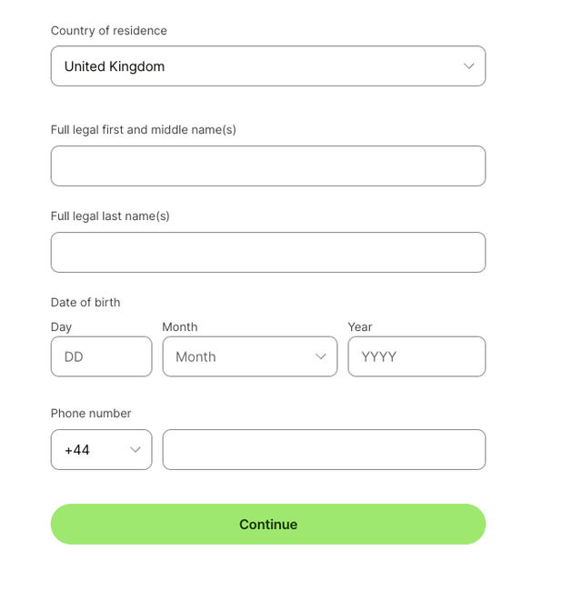This screenshot has height=591, width=562.
Task: Focus the first and middle names field
Action: (x=267, y=166)
